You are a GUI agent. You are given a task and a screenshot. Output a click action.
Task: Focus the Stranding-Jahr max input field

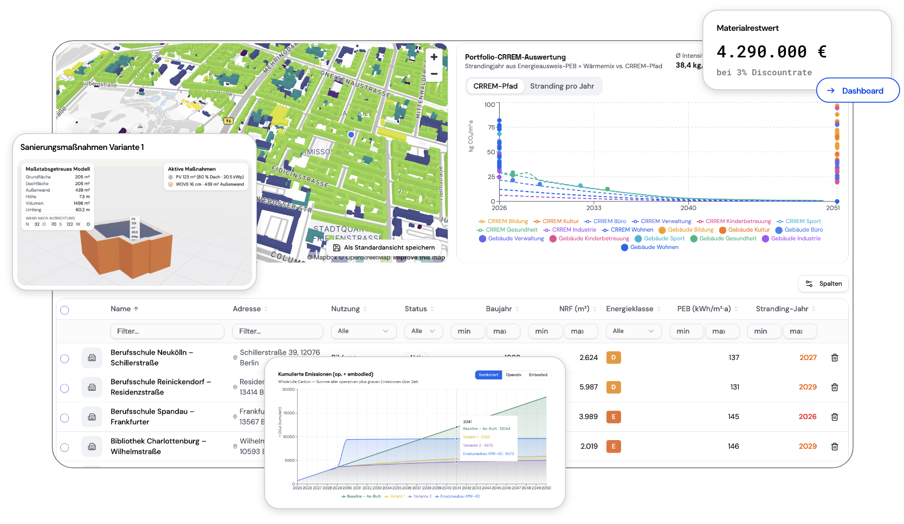coord(800,331)
